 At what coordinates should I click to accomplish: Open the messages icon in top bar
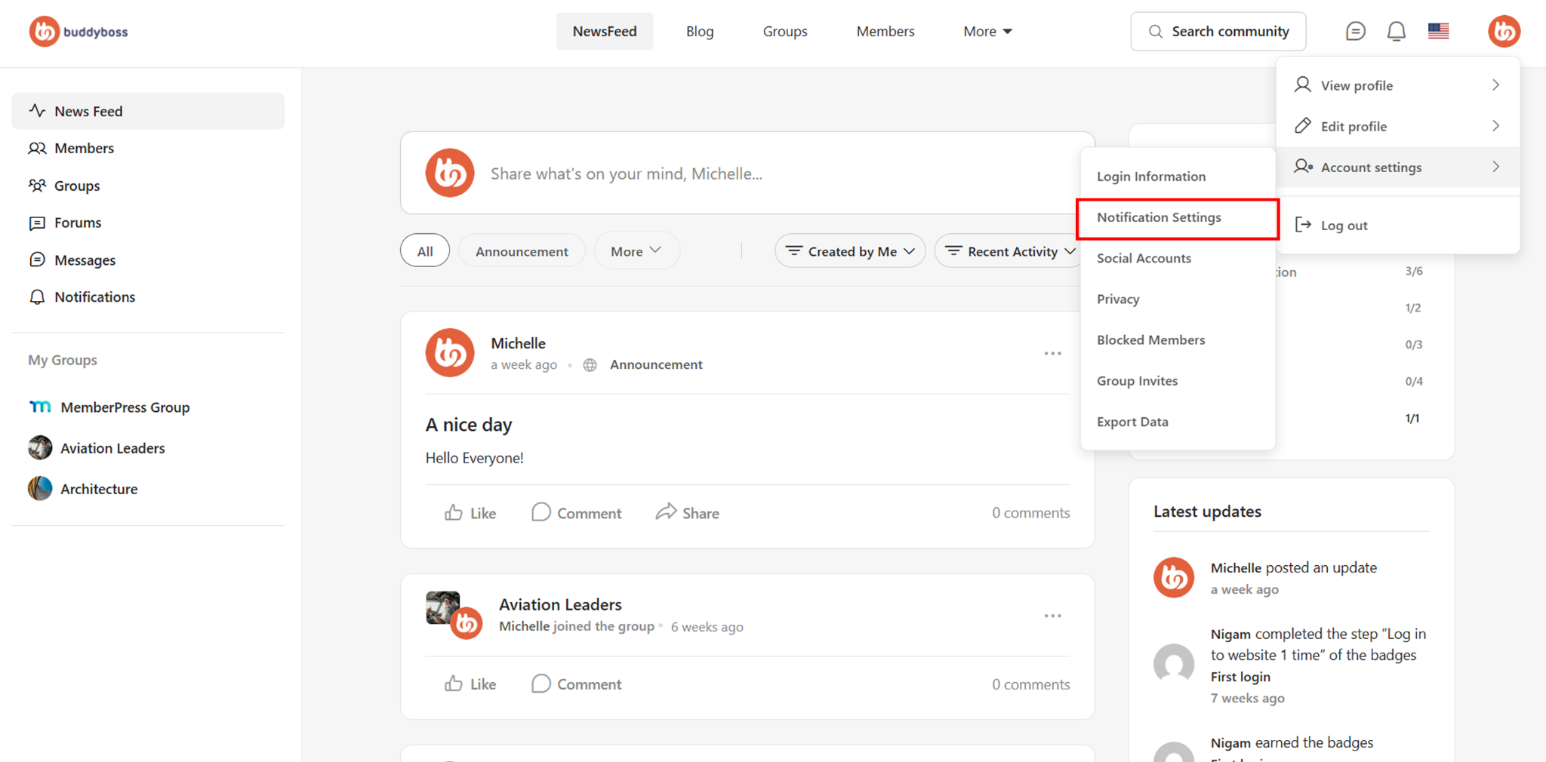click(x=1355, y=31)
